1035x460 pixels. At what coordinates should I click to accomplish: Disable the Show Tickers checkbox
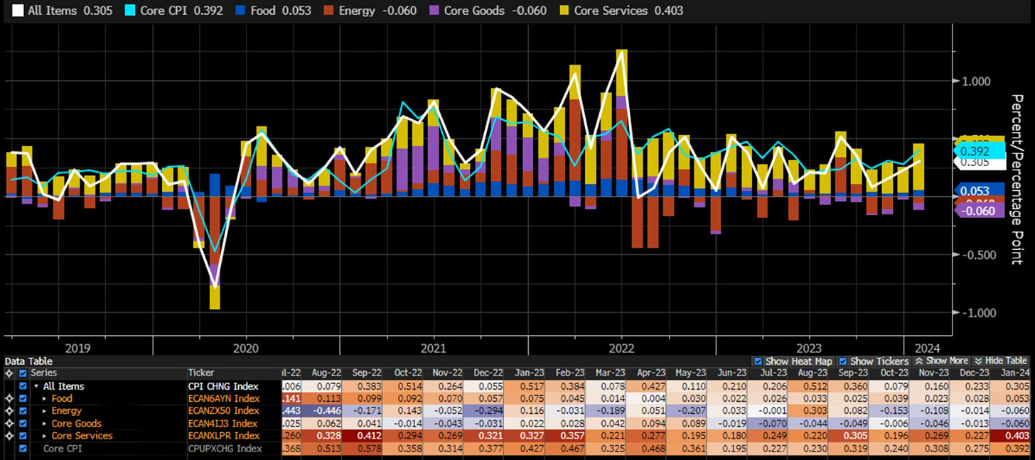pos(843,361)
